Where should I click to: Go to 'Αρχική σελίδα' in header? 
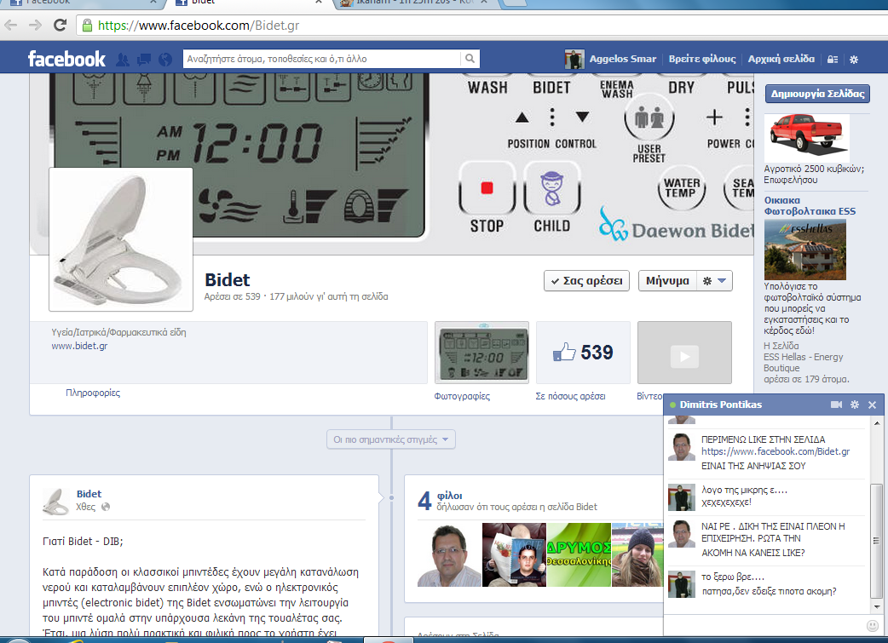781,60
